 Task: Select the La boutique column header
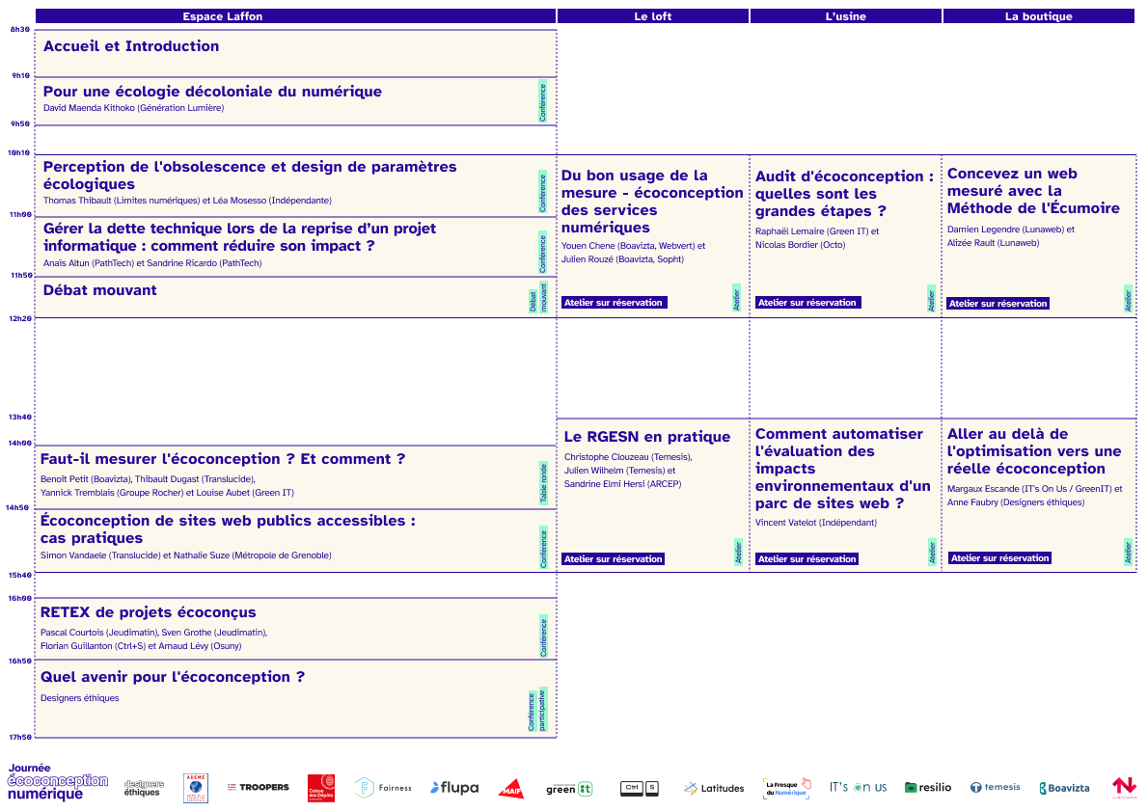point(1038,16)
